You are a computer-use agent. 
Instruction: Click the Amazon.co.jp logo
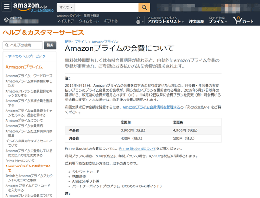coord(30,6)
